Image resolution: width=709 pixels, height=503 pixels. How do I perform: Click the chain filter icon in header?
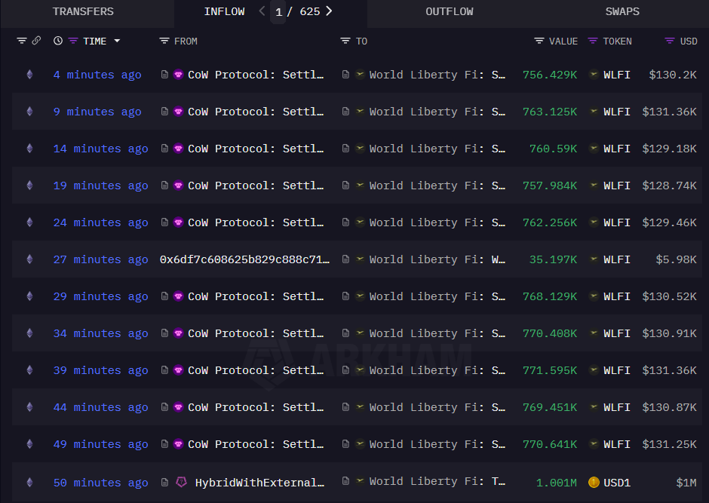(21, 41)
